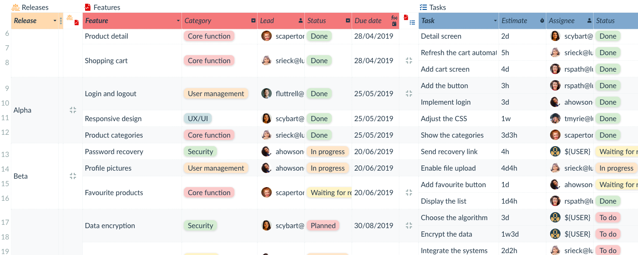Collapse Data encryption linked tasks
The width and height of the screenshot is (638, 255).
(409, 225)
